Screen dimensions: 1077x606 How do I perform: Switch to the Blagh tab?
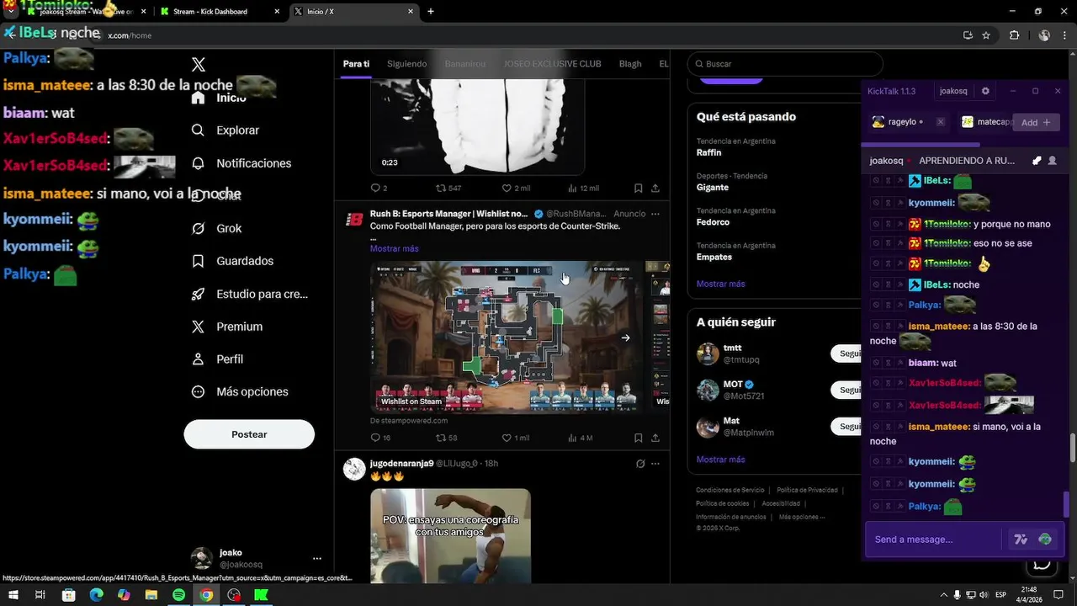[630, 64]
